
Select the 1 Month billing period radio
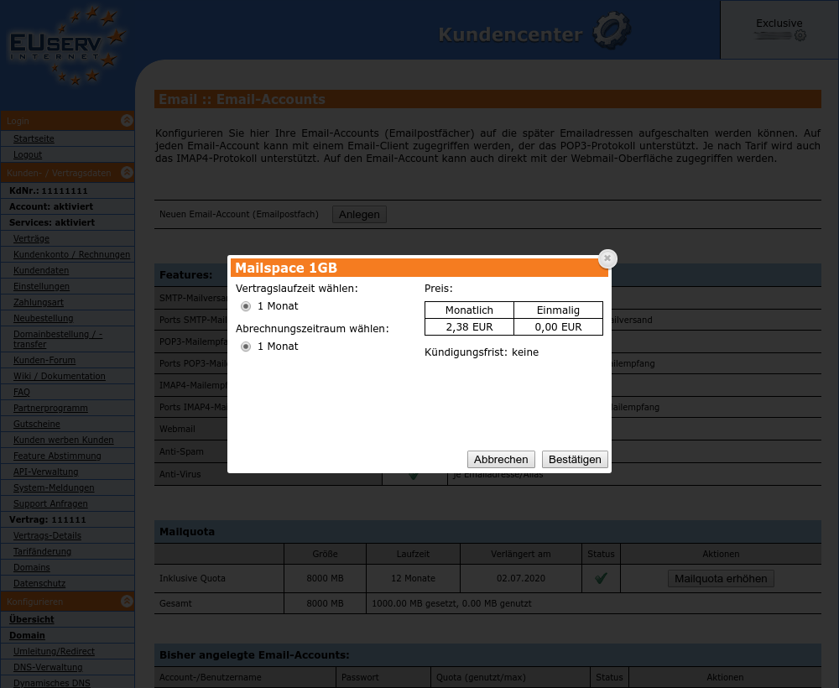(x=246, y=347)
